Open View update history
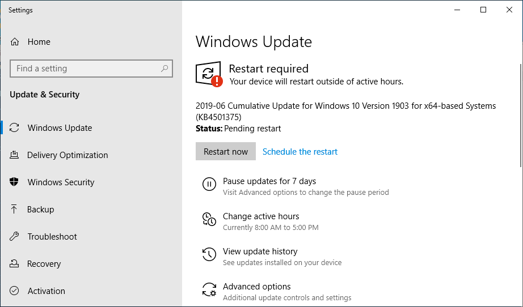Viewport: 523px width, 307px height. 260,251
